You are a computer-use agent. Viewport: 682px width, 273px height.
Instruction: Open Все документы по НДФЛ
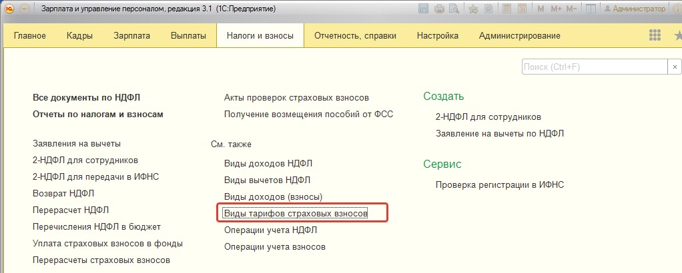click(87, 98)
